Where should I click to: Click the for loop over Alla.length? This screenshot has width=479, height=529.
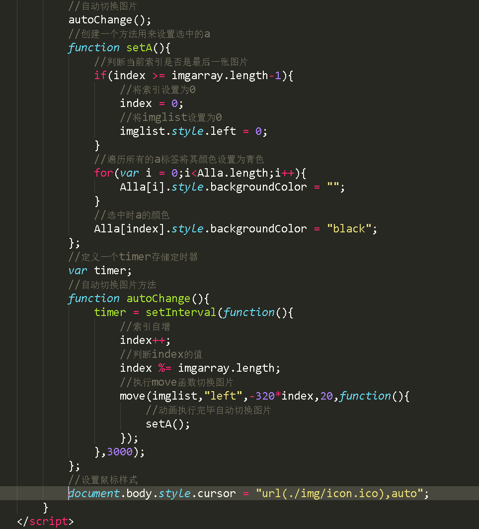click(200, 173)
